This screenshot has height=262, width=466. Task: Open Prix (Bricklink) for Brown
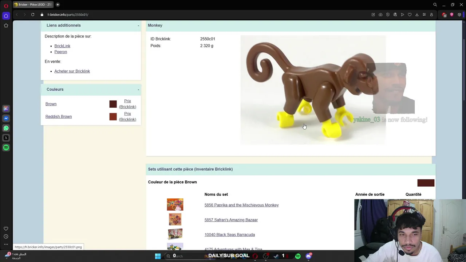click(127, 104)
